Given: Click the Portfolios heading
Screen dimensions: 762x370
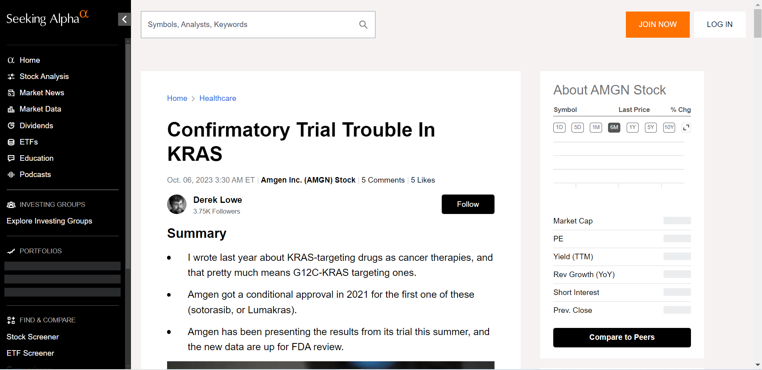Looking at the screenshot, I should click(x=40, y=251).
